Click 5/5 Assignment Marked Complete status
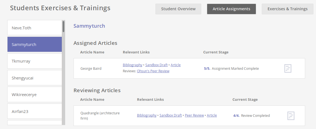Viewport: 316px width, 129px height. [x=231, y=68]
